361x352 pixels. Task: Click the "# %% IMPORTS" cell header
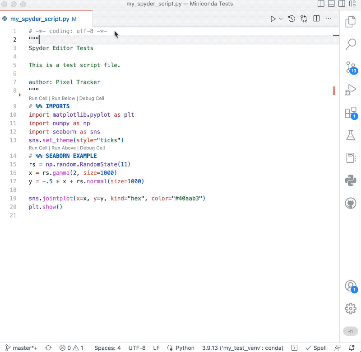[49, 106]
